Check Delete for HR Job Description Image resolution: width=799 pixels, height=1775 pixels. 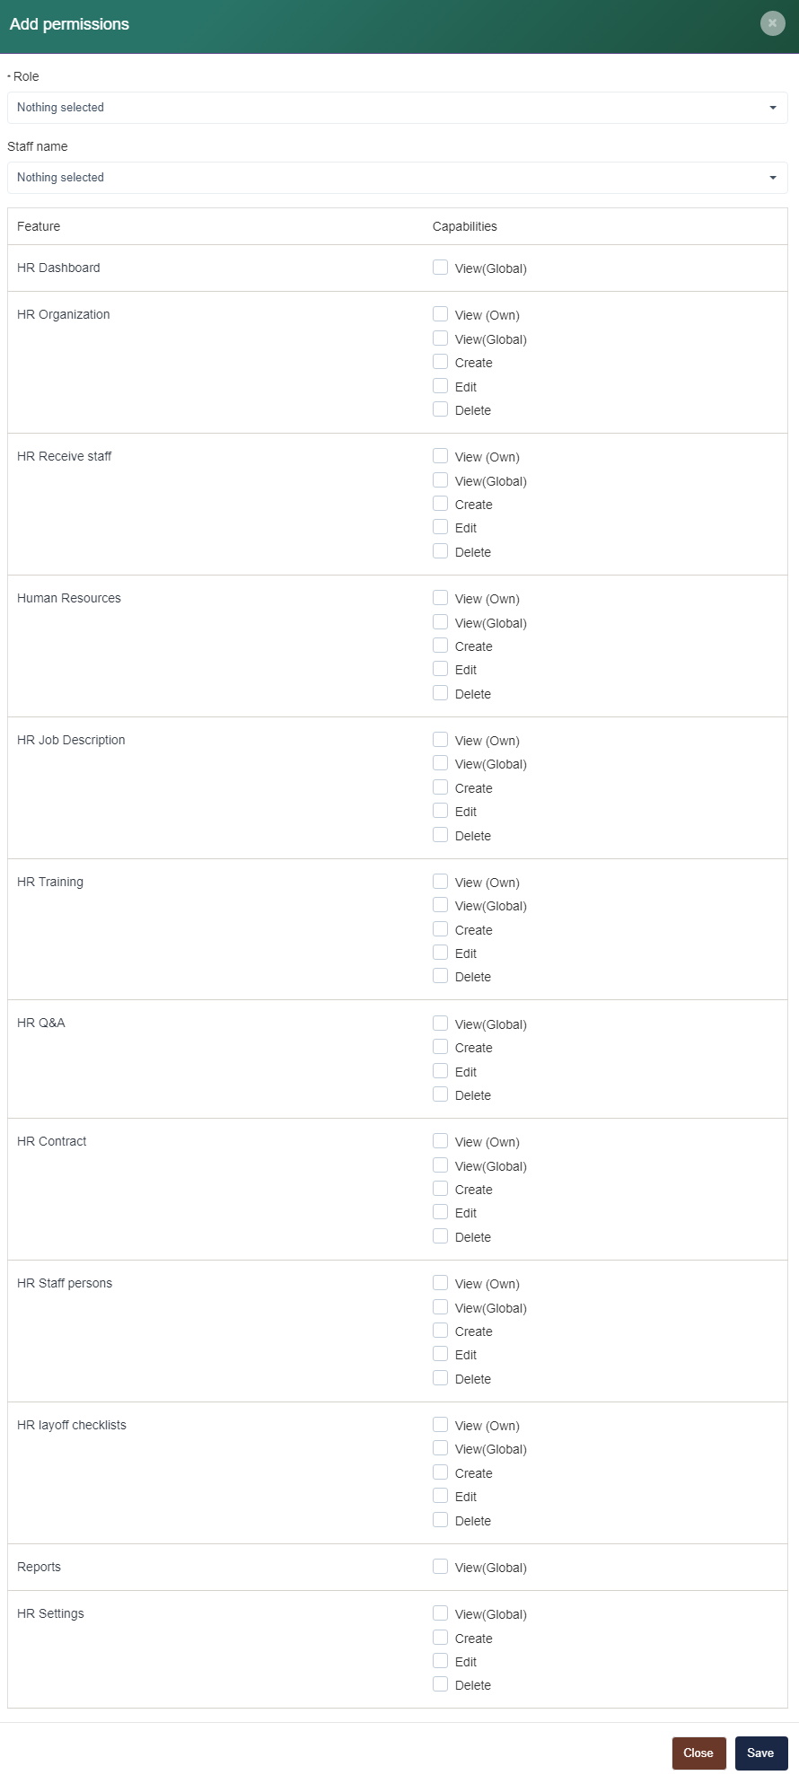pos(441,835)
